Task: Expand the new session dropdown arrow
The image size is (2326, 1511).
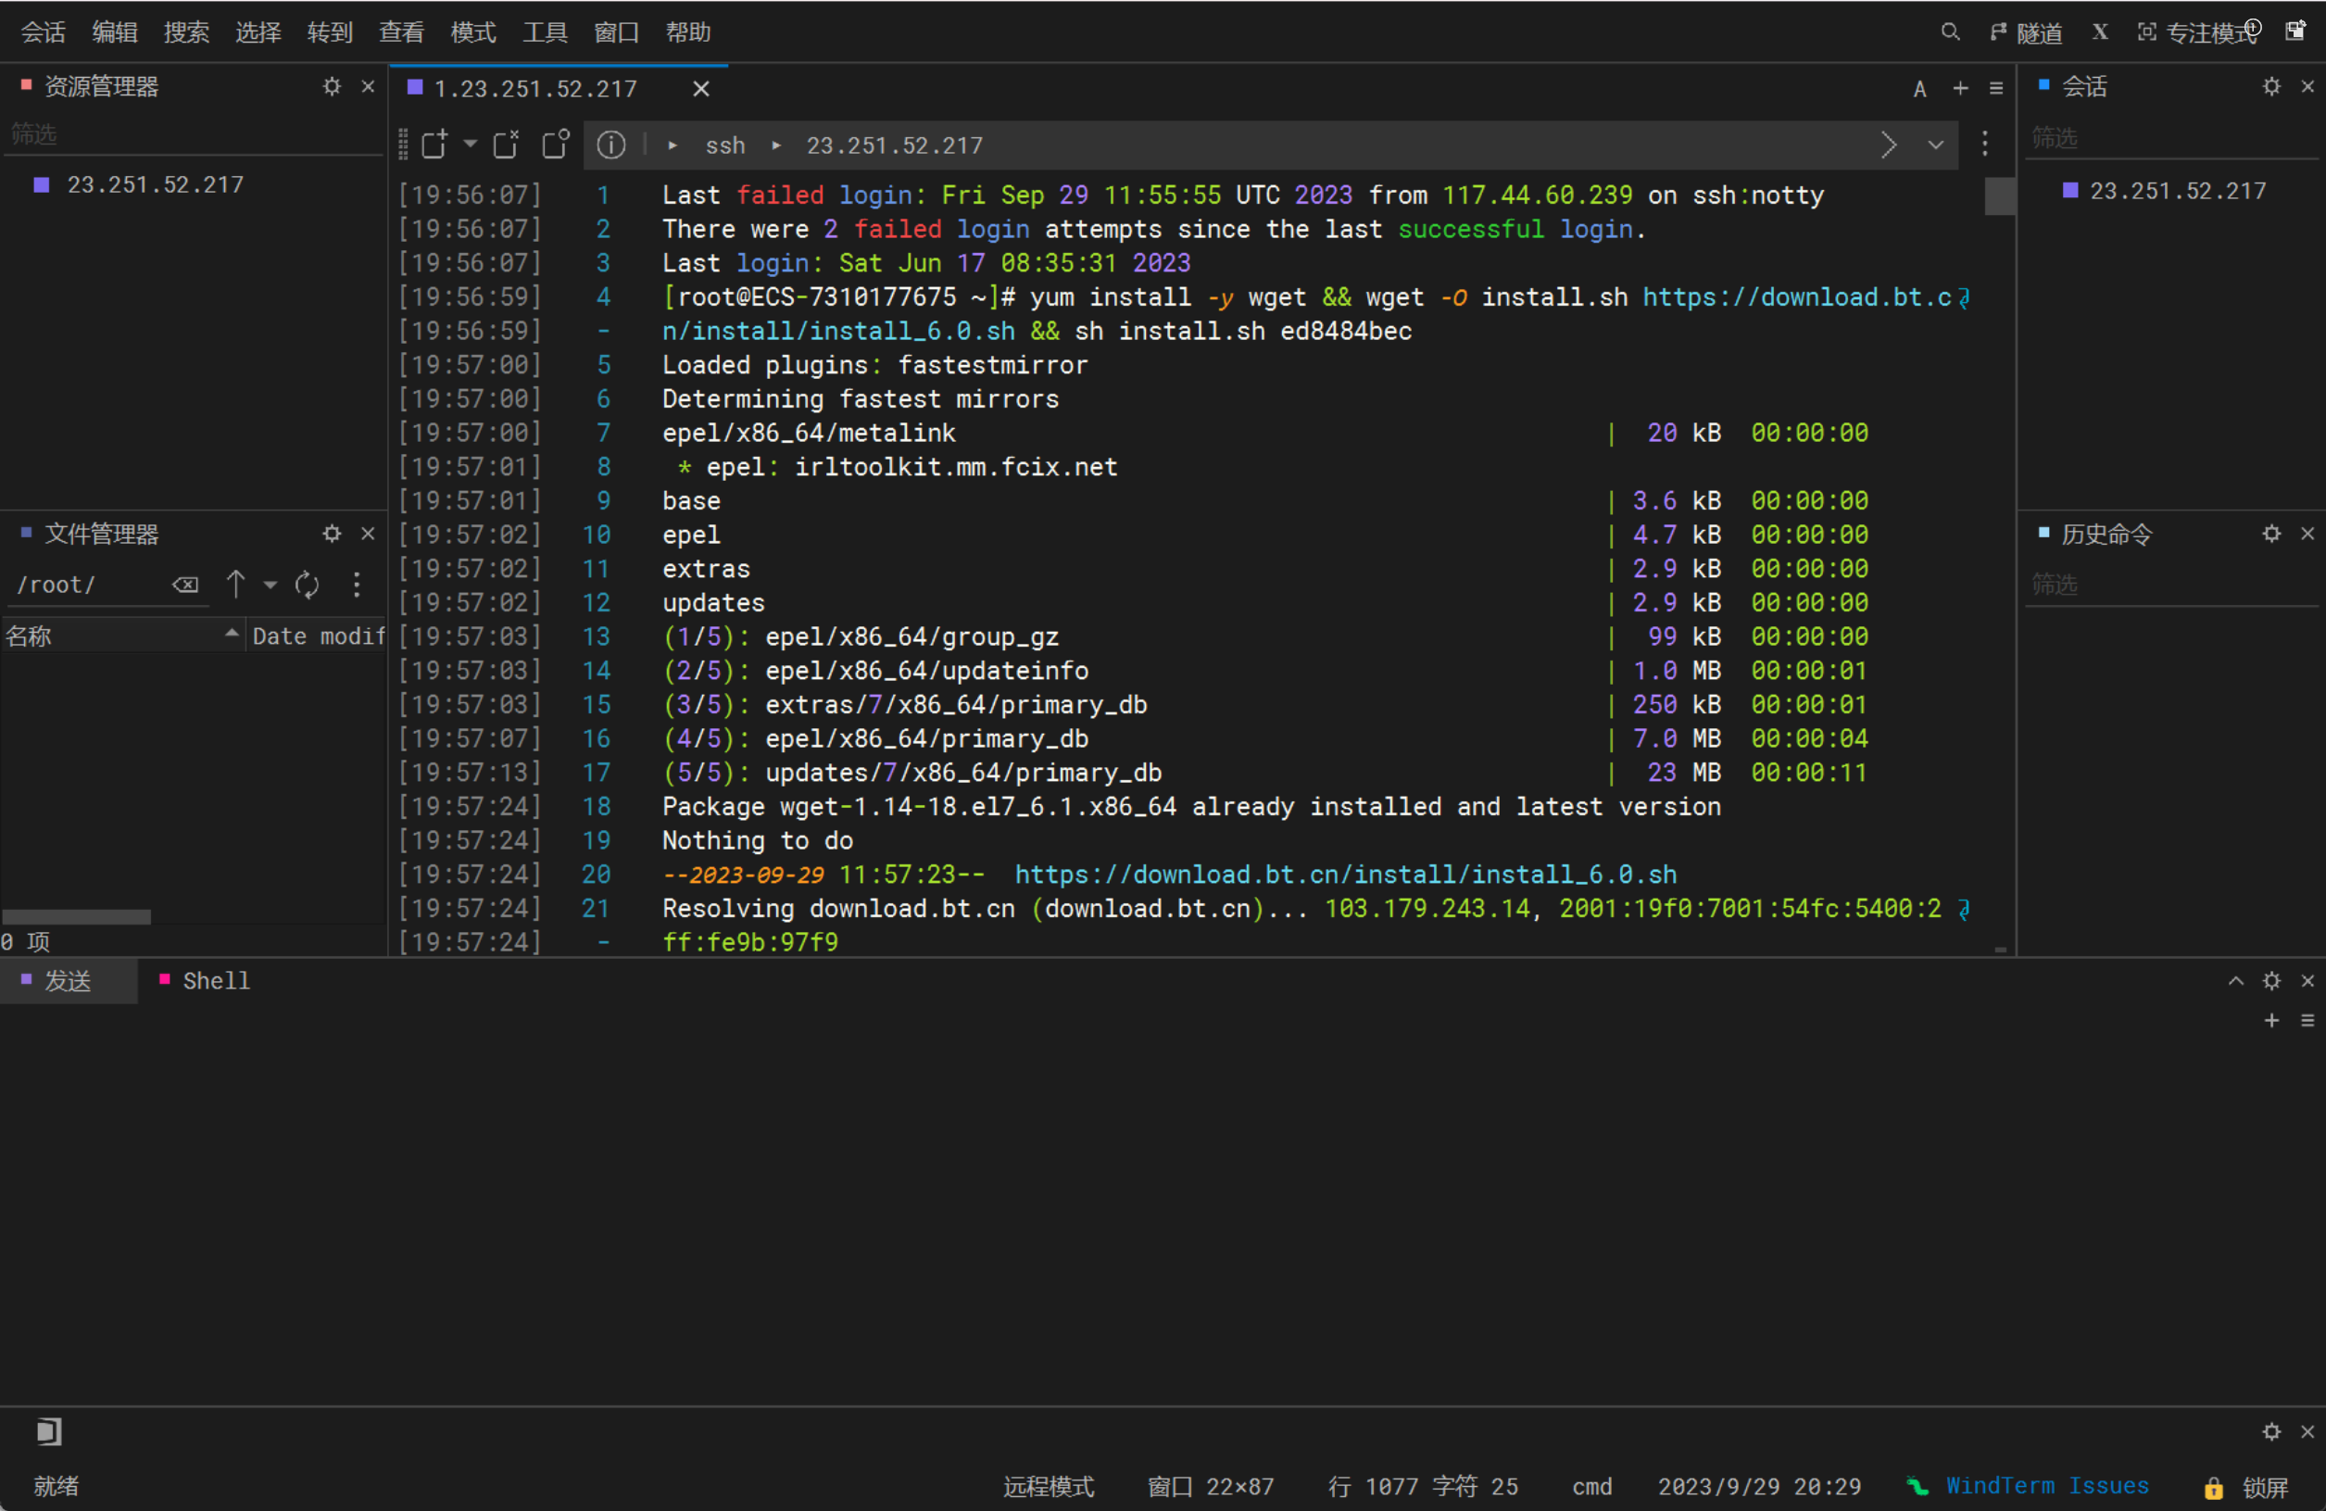Action: pyautogui.click(x=470, y=145)
